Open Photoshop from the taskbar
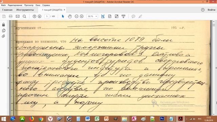 (x=162, y=119)
